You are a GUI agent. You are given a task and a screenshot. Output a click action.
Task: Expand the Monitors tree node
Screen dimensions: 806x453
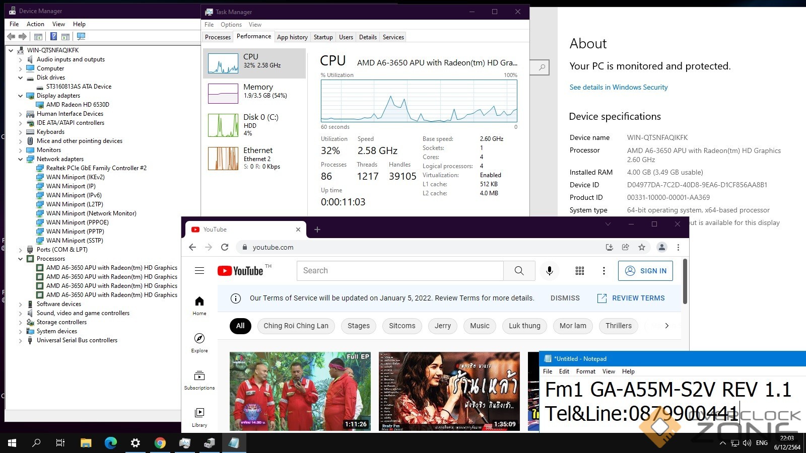click(x=21, y=150)
